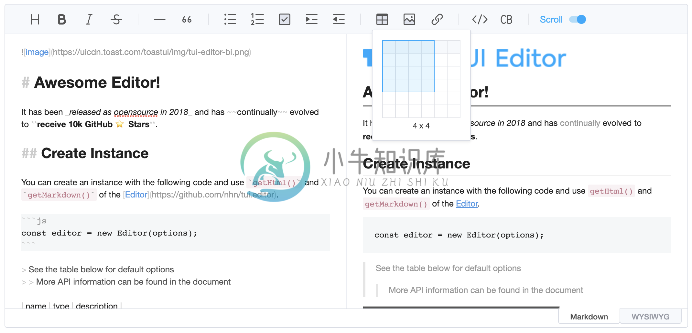
Task: Open the Heading tool
Action: (35, 20)
